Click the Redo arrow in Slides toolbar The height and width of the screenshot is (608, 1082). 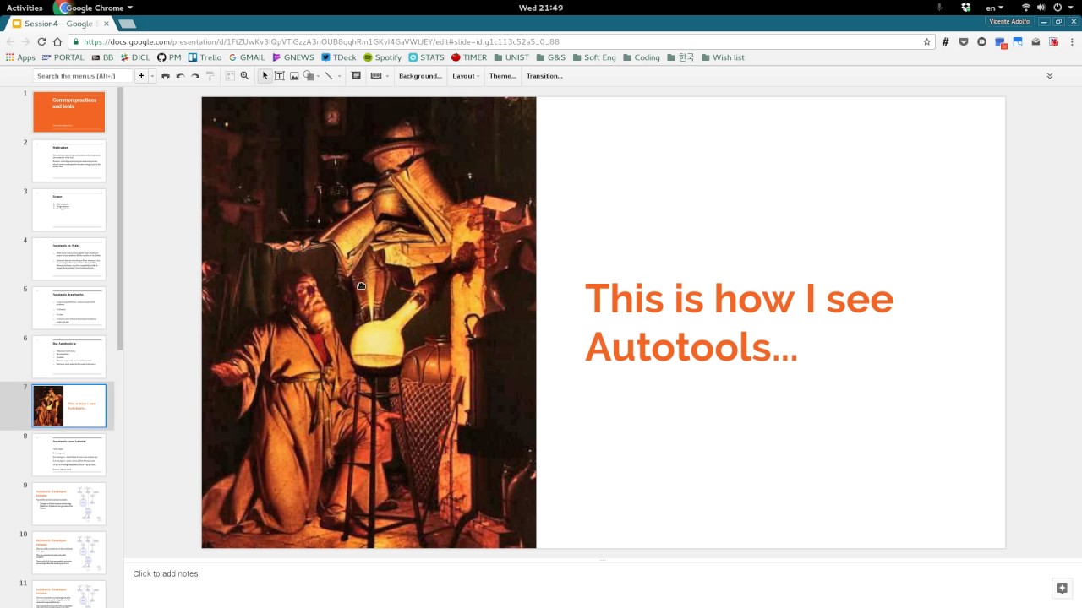[195, 76]
